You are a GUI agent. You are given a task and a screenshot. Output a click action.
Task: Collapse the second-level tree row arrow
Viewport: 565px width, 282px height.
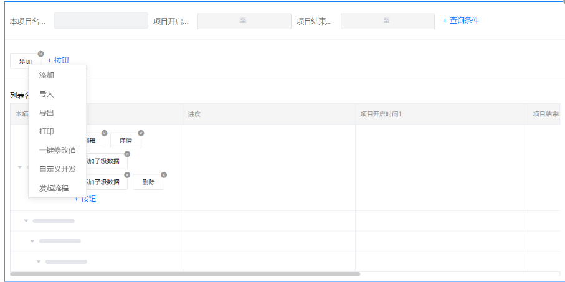click(26, 221)
